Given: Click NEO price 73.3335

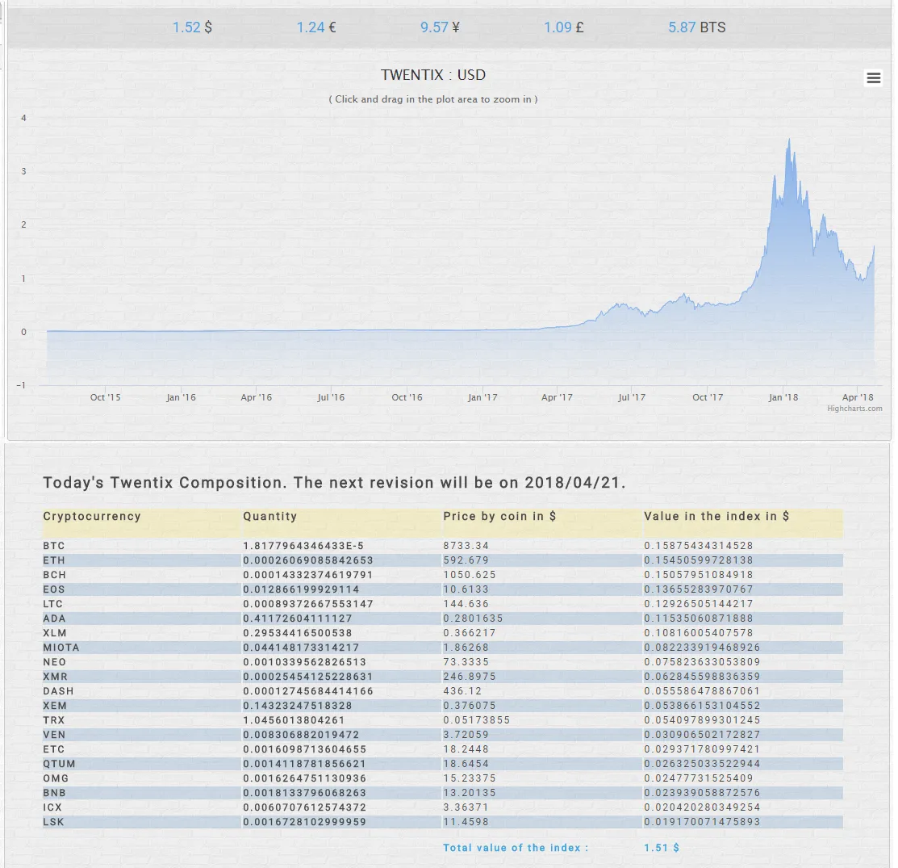Looking at the screenshot, I should pos(466,661).
